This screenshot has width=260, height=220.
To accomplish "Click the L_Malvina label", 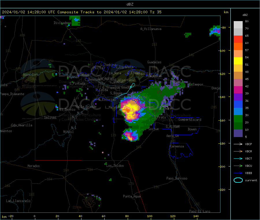I will click(113, 107).
